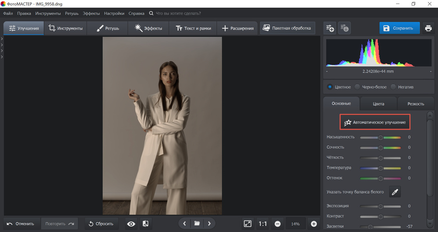This screenshot has height=232, width=438.
Task: Toggle the before/after split comparison icon
Action: click(145, 224)
